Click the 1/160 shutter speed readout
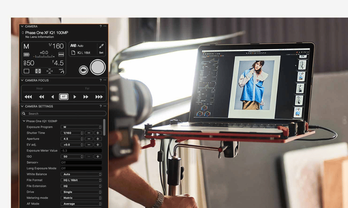The image size is (348, 208). coord(56,46)
